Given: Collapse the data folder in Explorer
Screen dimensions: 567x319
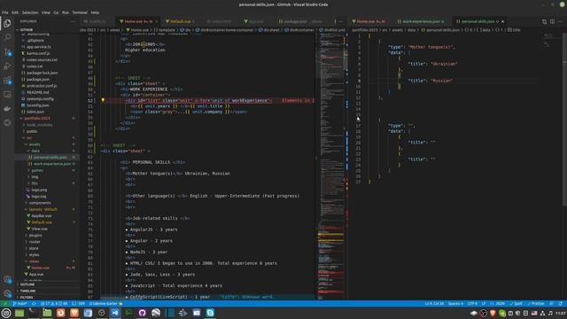Looking at the screenshot, I should click(35, 151).
